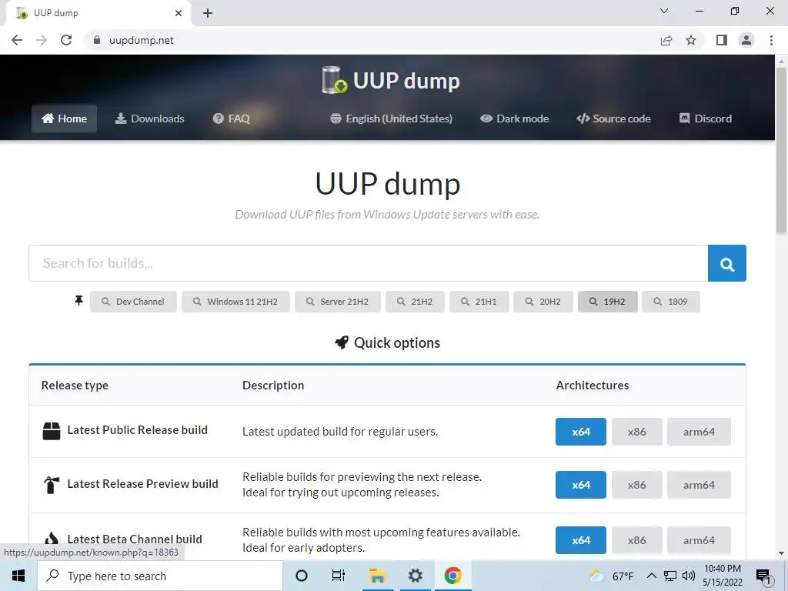Click the Latest Public Release build text
The image size is (788, 591).
(x=137, y=430)
